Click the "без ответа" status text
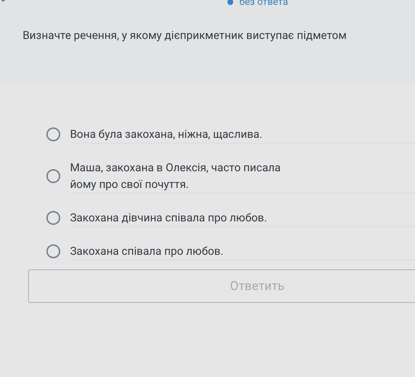Screen dimensions: 415x377 [x=263, y=3]
